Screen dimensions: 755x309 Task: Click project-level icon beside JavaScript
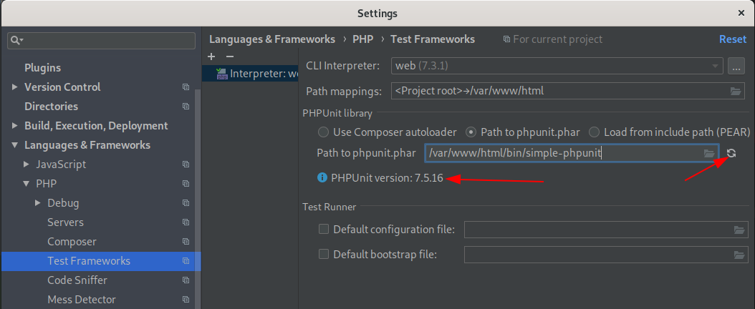pos(186,165)
